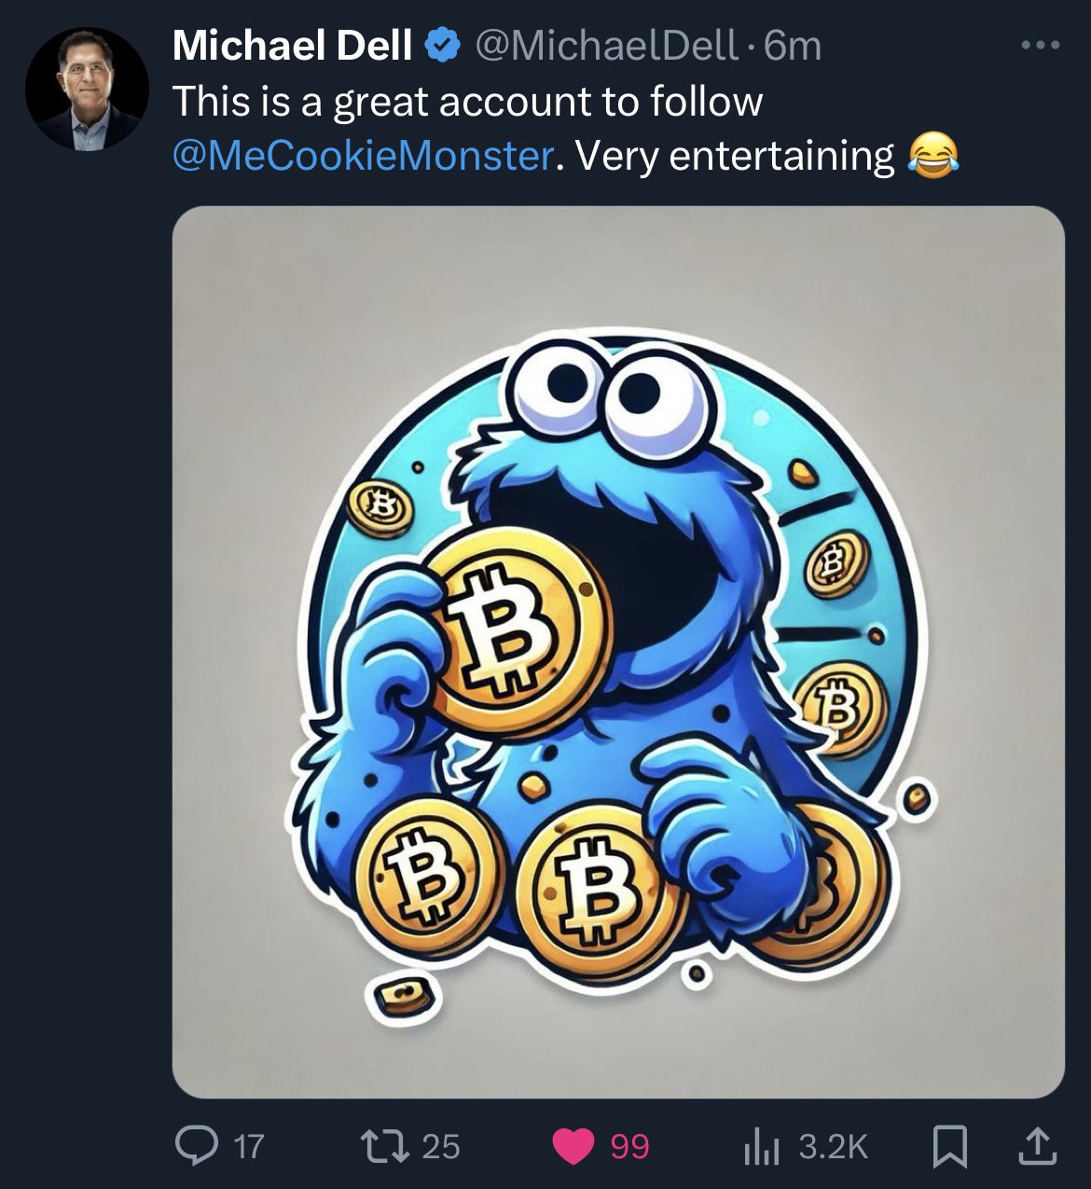Open Michael Dell's profile picture
This screenshot has width=1091, height=1189.
click(86, 90)
